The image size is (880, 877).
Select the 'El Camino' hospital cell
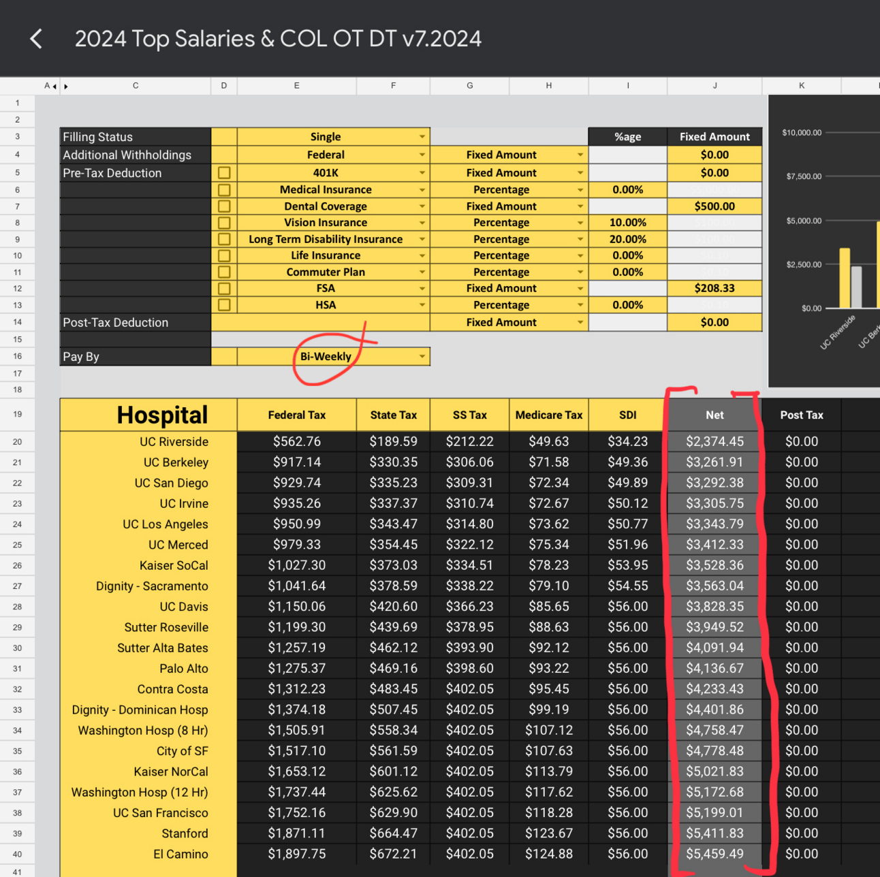click(148, 854)
